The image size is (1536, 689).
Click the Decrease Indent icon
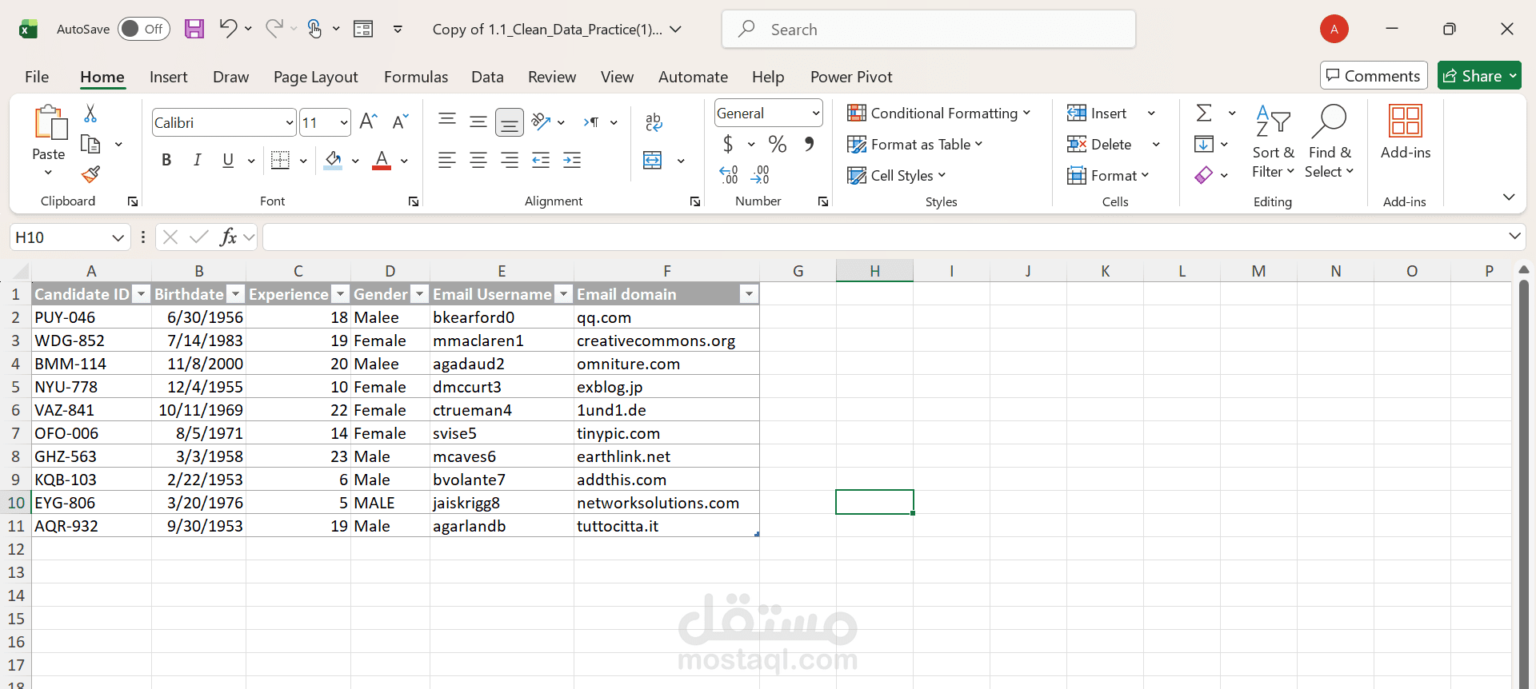click(x=541, y=161)
